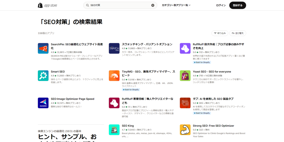Open the TinyIMG orange gauge icon
This screenshot has height=142, width=284.
[114, 76]
